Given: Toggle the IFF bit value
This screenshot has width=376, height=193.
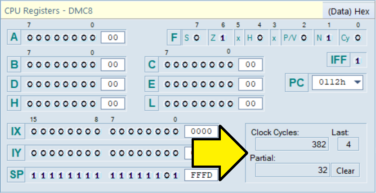Looking at the screenshot, I should click(358, 61).
